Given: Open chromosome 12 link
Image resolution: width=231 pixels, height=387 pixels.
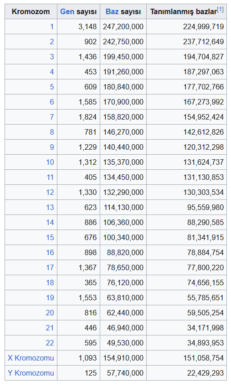Looking at the screenshot, I should [x=50, y=192].
